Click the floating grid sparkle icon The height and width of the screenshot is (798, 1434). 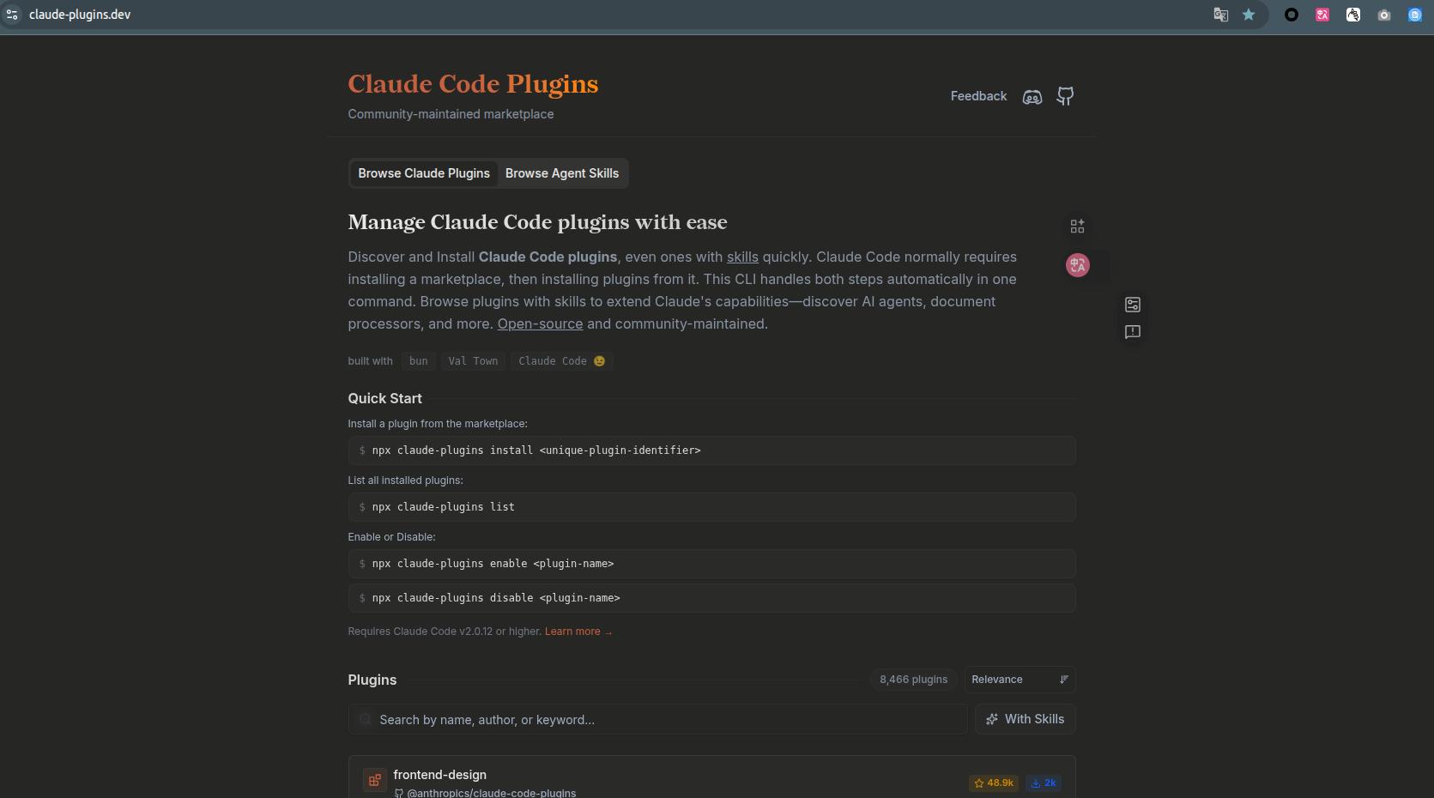point(1077,227)
